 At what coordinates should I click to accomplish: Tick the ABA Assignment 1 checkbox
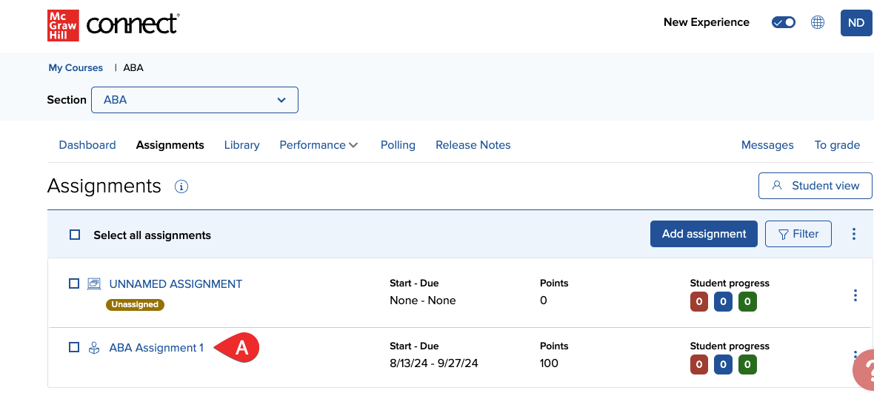[74, 347]
